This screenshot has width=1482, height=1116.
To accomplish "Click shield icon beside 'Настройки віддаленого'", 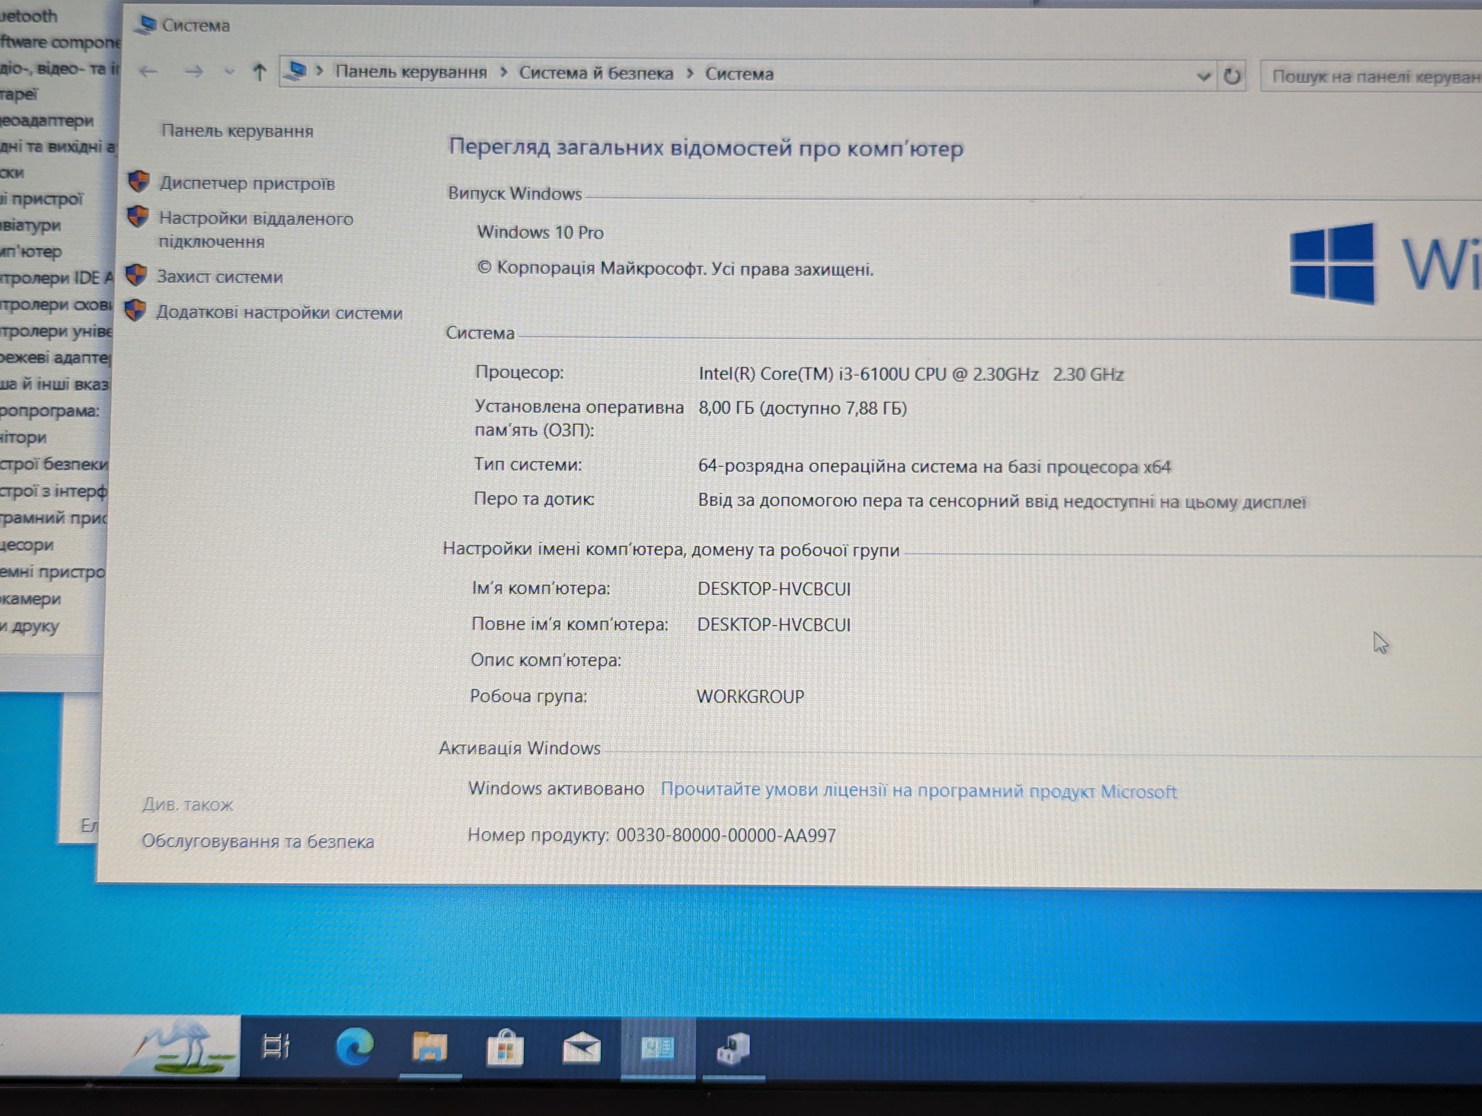I will click(x=137, y=217).
